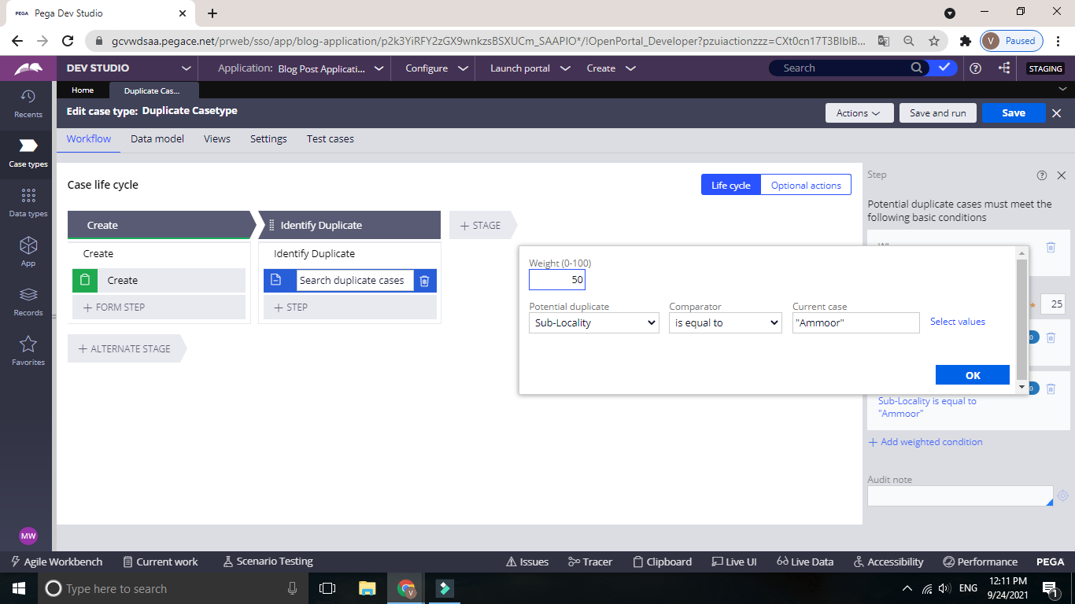Screen dimensions: 1075x604
Task: Open Live Data in the footer
Action: pos(805,562)
